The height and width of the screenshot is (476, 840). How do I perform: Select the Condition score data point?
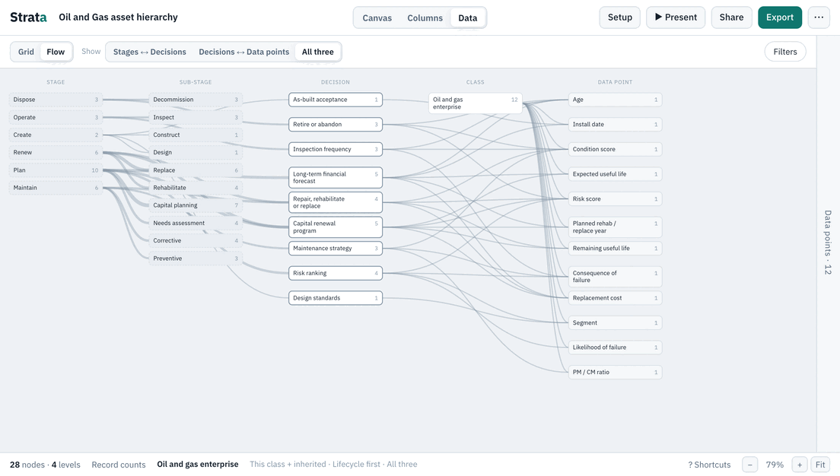615,149
